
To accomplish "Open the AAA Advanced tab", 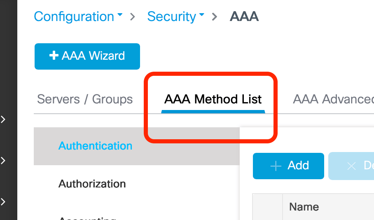I will pos(333,99).
